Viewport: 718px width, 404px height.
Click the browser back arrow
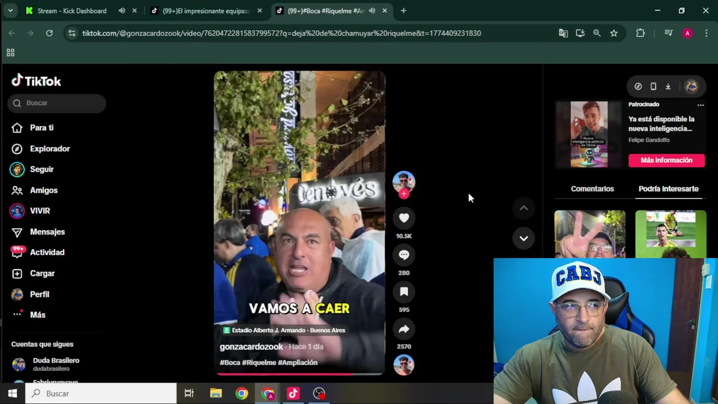(12, 33)
